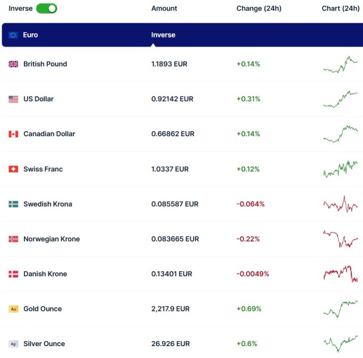The image size is (363, 358).
Task: Click the Change (24h) column header
Action: click(x=259, y=9)
